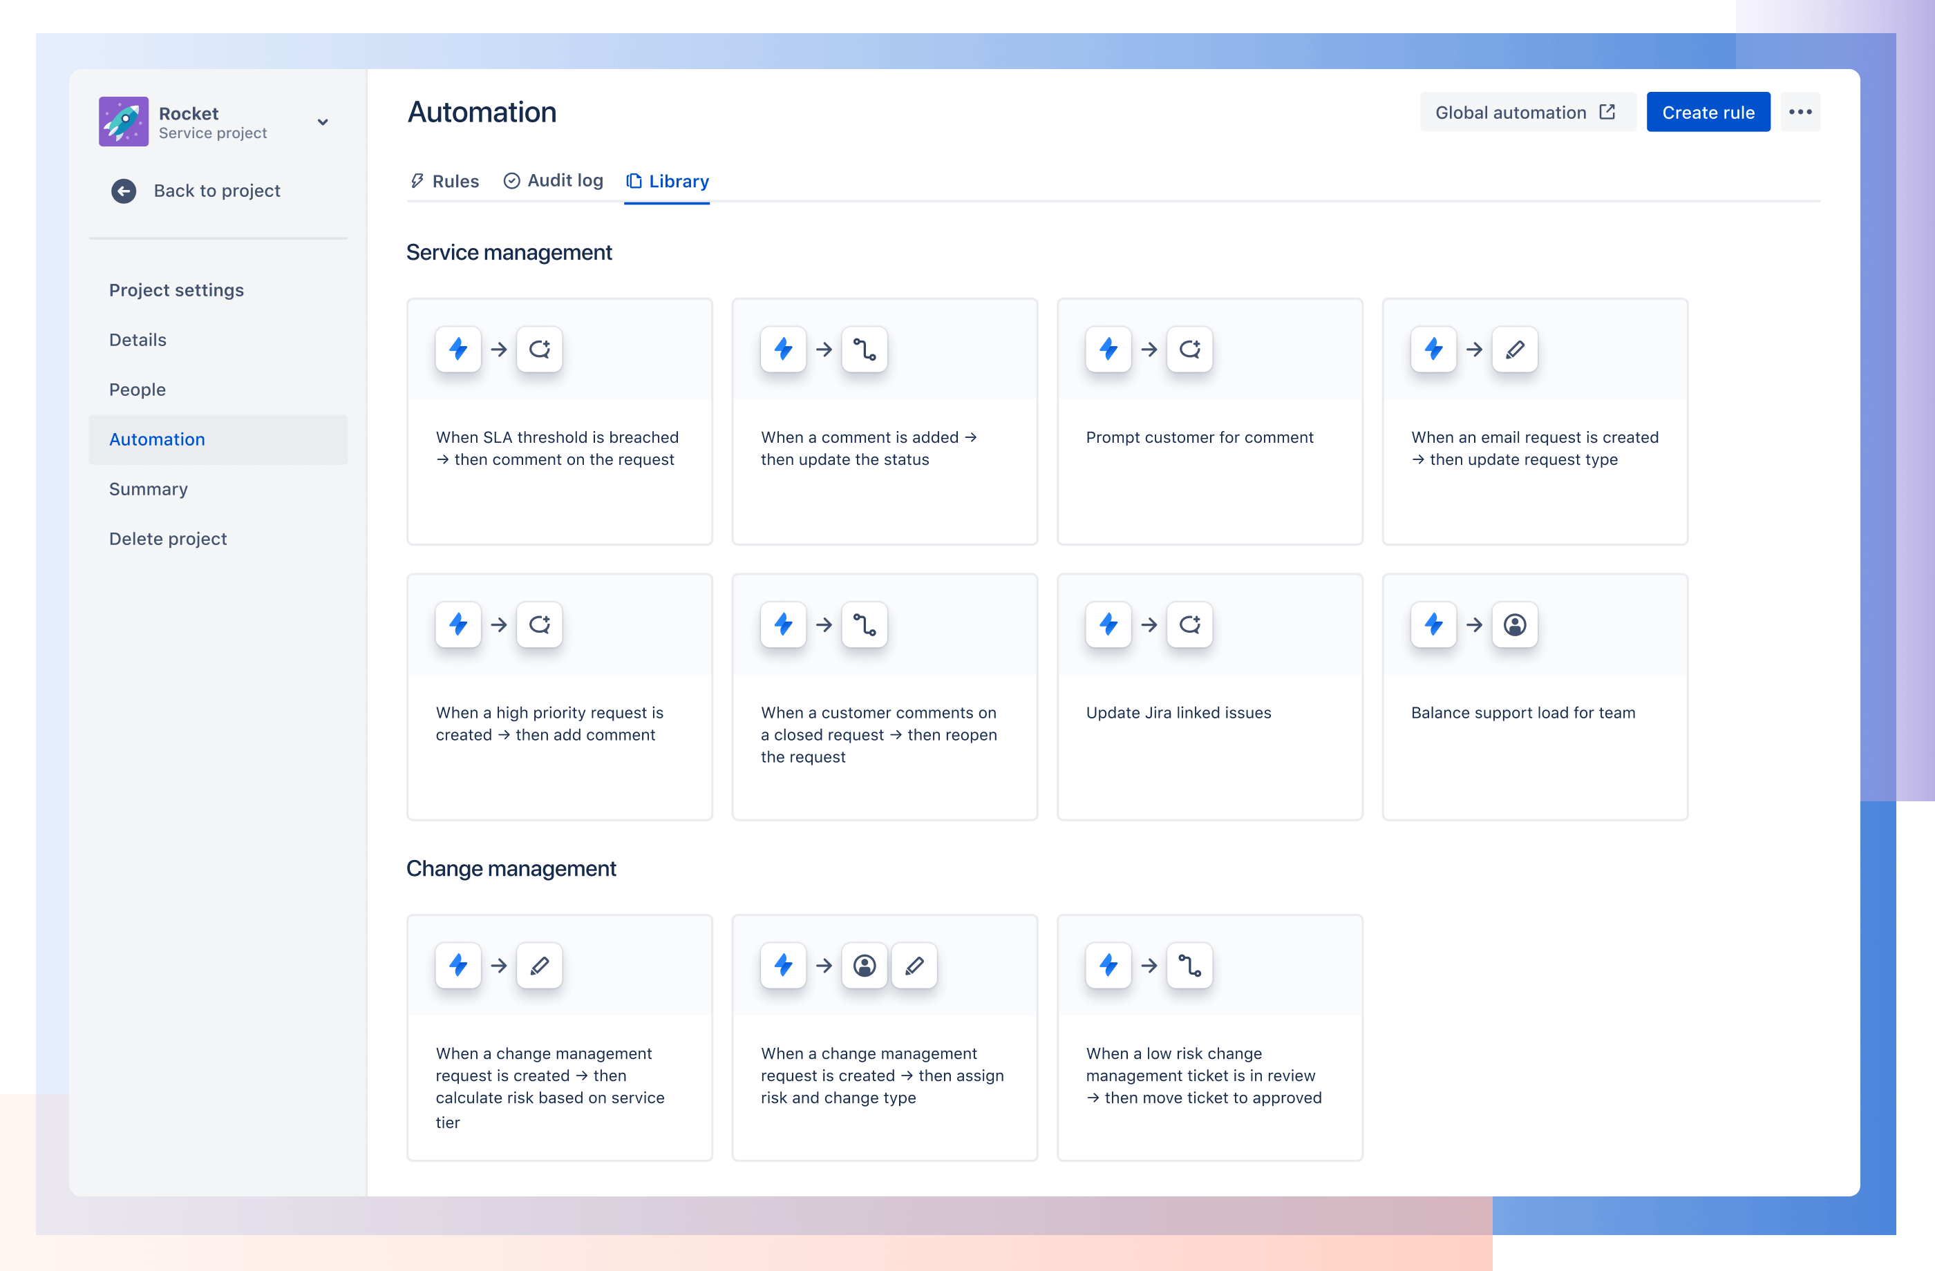The height and width of the screenshot is (1271, 1935).
Task: Click the Create rule button
Action: 1710,112
